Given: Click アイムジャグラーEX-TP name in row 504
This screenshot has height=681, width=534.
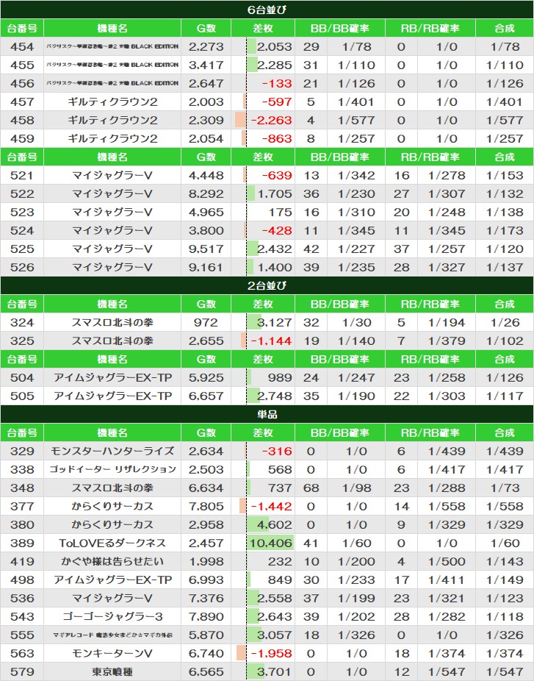Looking at the screenshot, I should pyautogui.click(x=112, y=377).
